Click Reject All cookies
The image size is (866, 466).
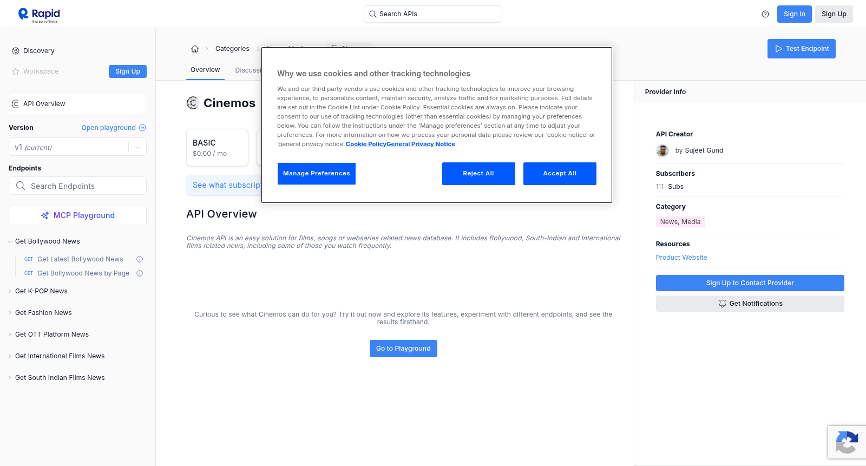478,174
